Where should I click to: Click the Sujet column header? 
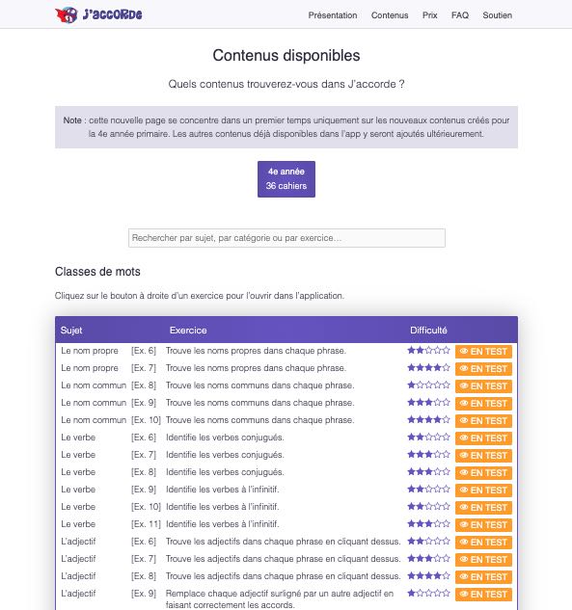pos(71,330)
